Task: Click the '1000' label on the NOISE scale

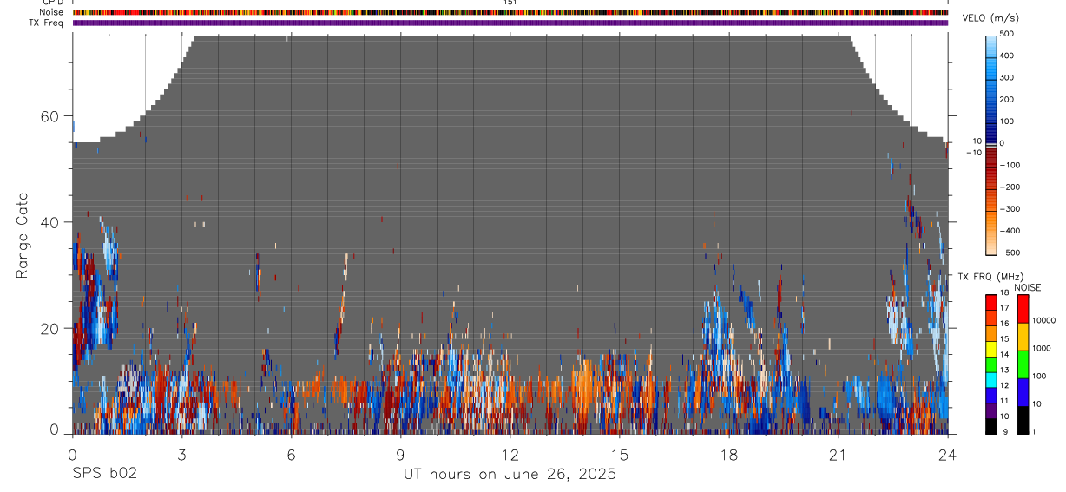Action: pyautogui.click(x=1041, y=349)
